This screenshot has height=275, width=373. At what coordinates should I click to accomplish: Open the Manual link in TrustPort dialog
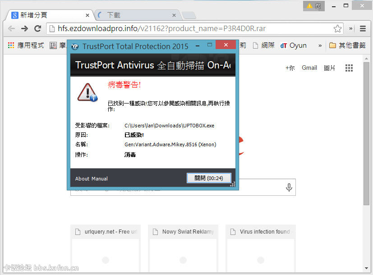(x=100, y=179)
